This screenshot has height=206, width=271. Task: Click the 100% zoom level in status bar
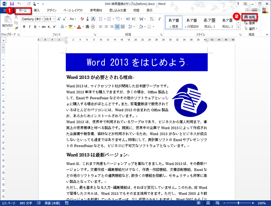[x=262, y=203]
